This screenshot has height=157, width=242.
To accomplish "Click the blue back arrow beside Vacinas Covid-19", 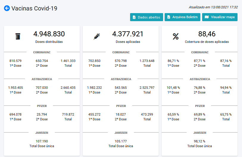I will [7, 8].
